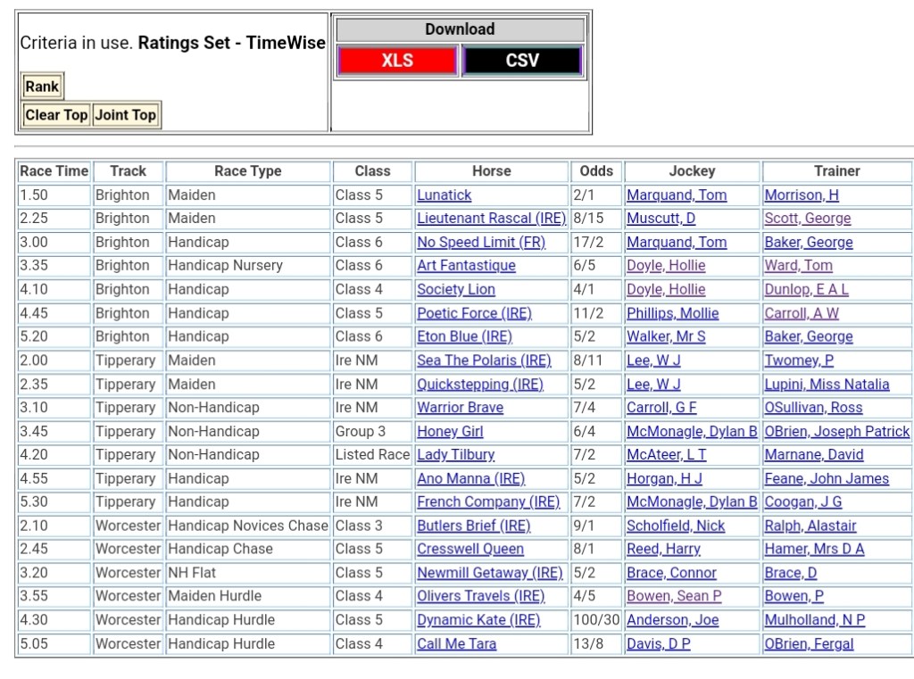View No Speed Limit (FR) details

pyautogui.click(x=480, y=243)
